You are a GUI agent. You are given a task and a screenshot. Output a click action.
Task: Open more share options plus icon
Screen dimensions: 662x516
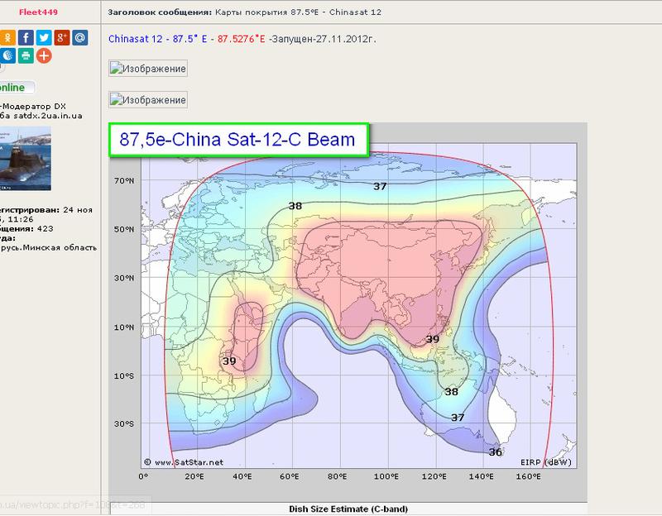point(44,56)
